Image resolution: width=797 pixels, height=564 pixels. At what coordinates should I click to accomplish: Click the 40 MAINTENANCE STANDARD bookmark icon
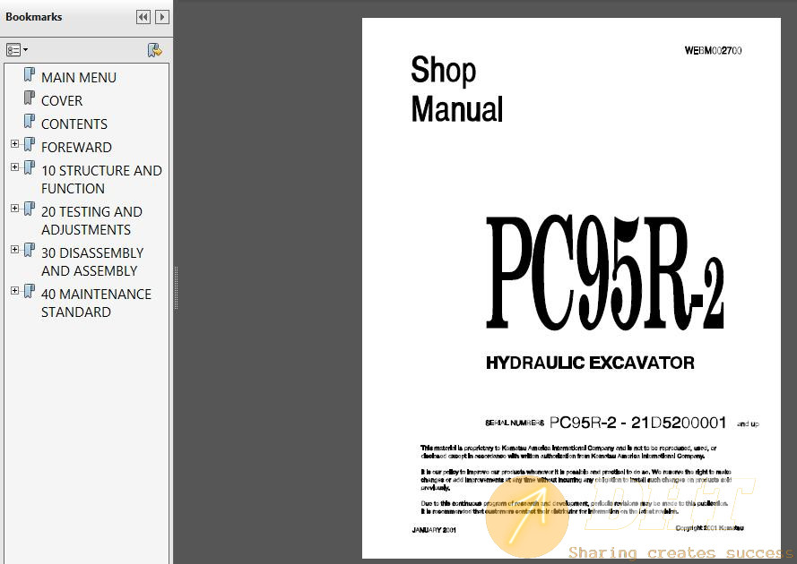point(30,291)
